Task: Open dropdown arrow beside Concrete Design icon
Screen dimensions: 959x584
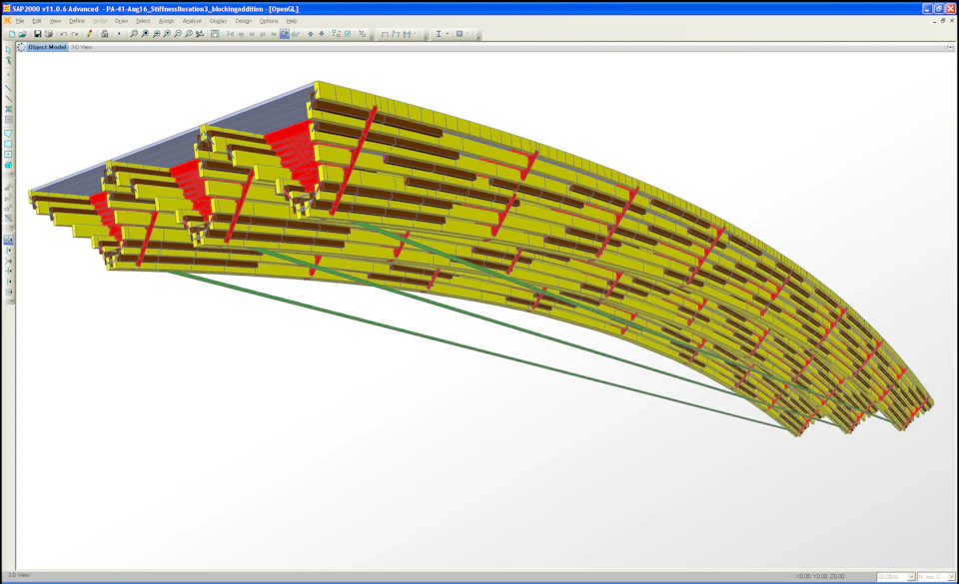Action: tap(469, 34)
